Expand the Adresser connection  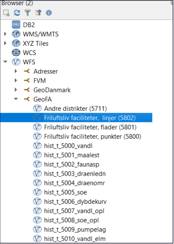16,71
